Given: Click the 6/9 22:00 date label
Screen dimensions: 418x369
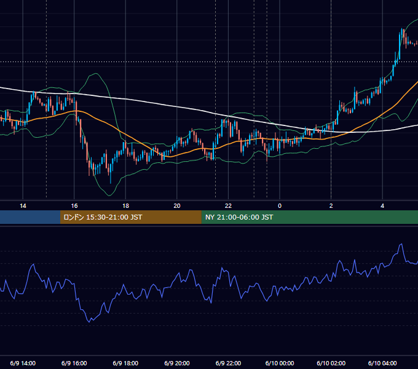Looking at the screenshot, I should pos(228,363).
